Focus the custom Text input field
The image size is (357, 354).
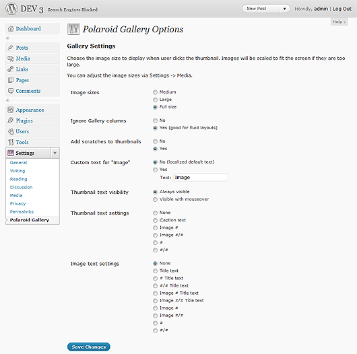pyautogui.click(x=201, y=178)
